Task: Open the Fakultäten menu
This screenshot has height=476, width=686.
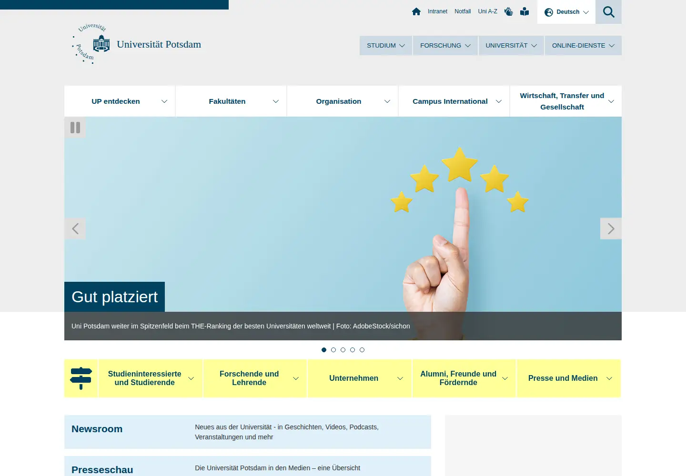Action: click(x=231, y=101)
